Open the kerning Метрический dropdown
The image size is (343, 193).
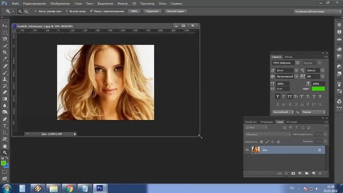point(296,77)
